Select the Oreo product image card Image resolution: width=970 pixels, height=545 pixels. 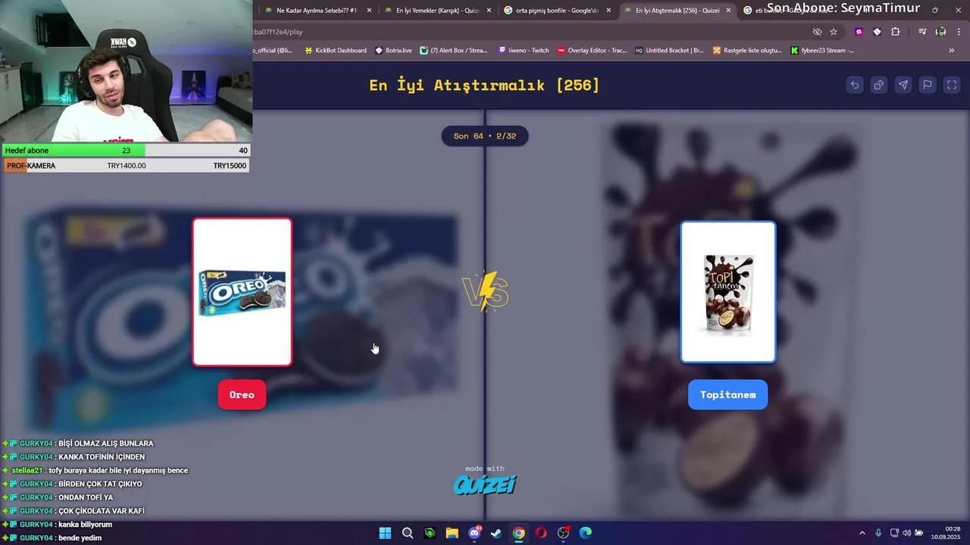click(242, 292)
